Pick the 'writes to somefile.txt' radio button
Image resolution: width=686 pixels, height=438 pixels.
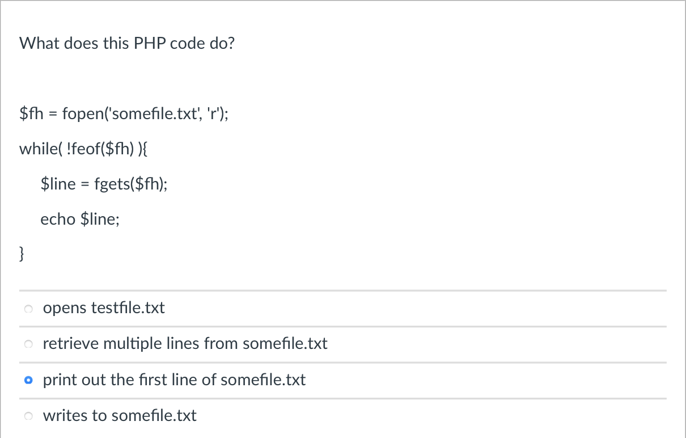[28, 415]
